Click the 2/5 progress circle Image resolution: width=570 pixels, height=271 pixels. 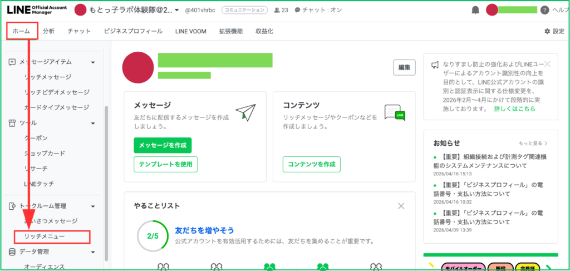pyautogui.click(x=153, y=236)
